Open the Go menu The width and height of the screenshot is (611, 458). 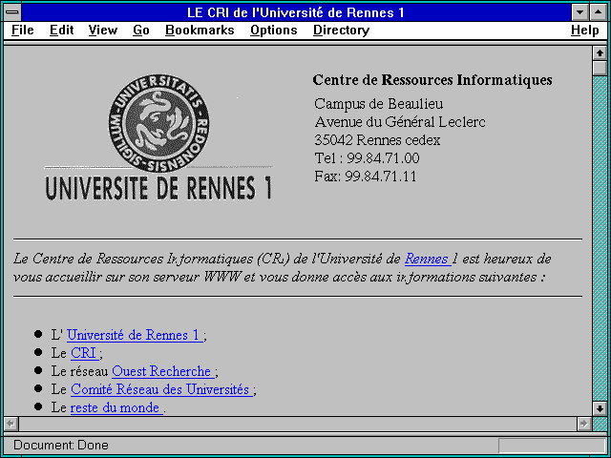141,30
